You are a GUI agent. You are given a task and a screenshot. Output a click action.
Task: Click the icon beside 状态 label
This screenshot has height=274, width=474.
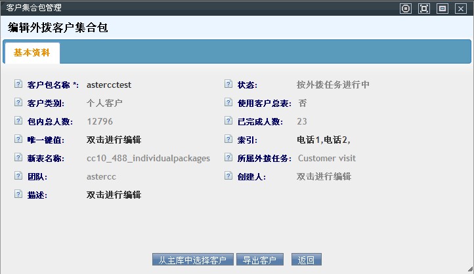228,85
